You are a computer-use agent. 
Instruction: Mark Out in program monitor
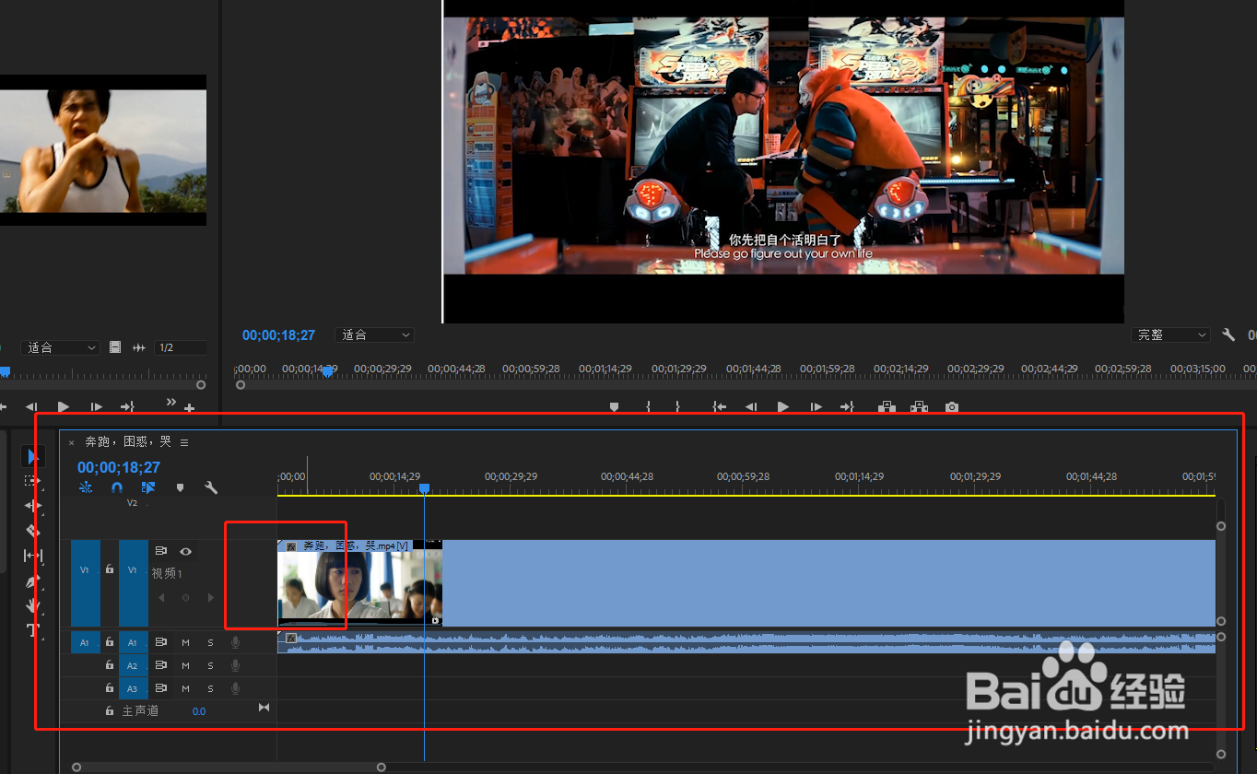677,406
